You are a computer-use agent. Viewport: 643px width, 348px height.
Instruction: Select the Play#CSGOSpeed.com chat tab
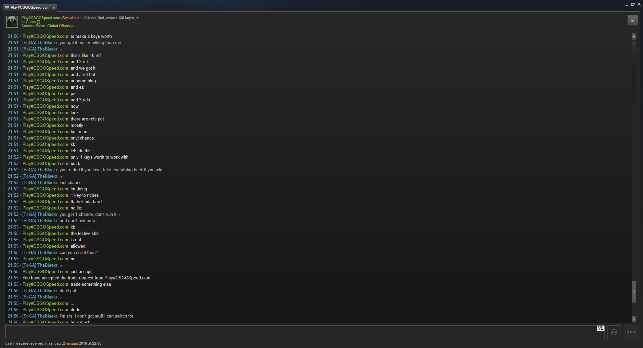[x=29, y=7]
